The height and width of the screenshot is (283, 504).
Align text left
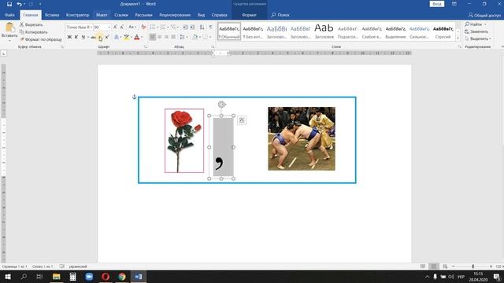[x=153, y=37]
